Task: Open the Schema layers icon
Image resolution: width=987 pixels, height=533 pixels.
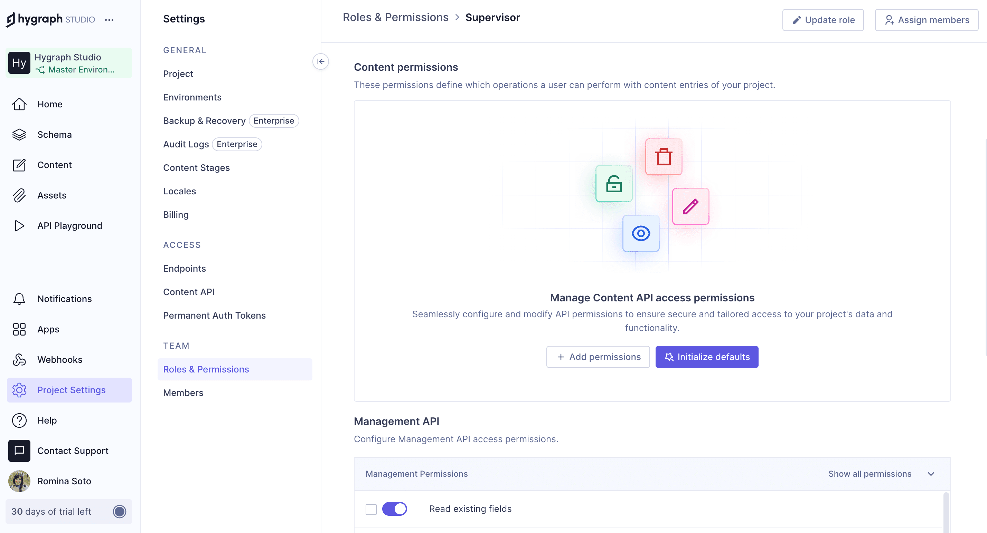Action: (x=19, y=134)
